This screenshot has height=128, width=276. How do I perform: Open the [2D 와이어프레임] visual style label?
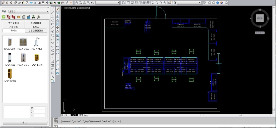pyautogui.click(x=82, y=8)
